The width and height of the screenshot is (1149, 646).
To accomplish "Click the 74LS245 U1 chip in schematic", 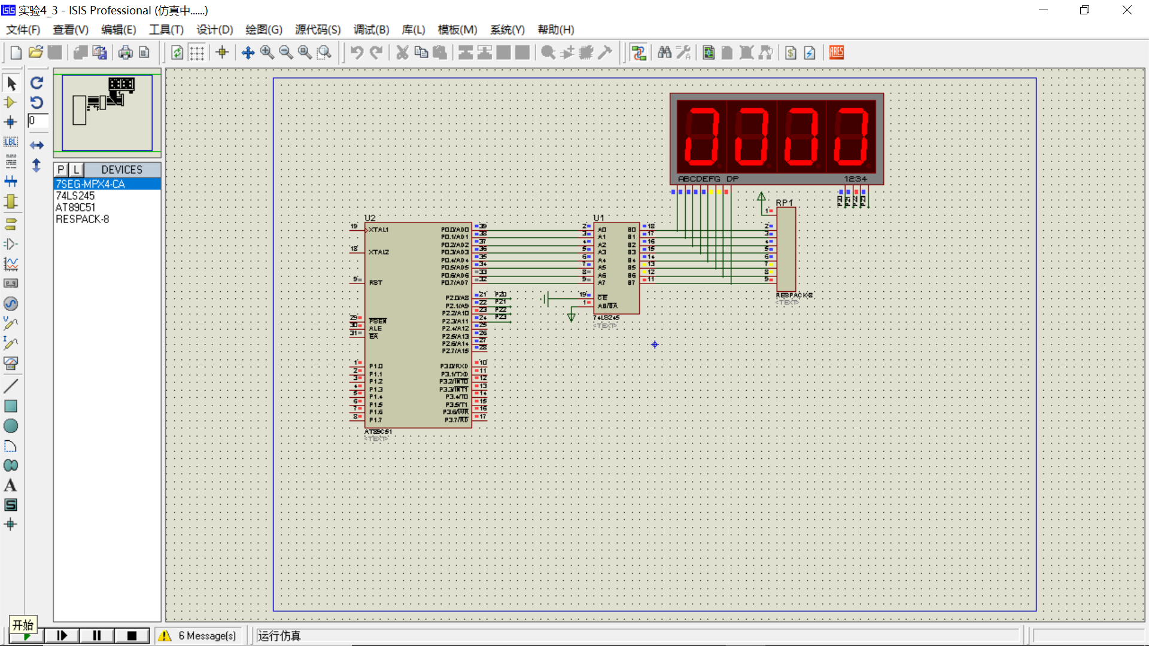I will pyautogui.click(x=616, y=268).
